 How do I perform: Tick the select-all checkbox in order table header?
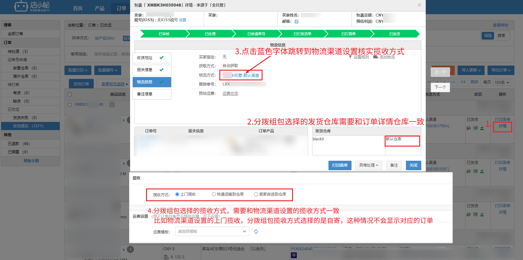click(x=70, y=95)
